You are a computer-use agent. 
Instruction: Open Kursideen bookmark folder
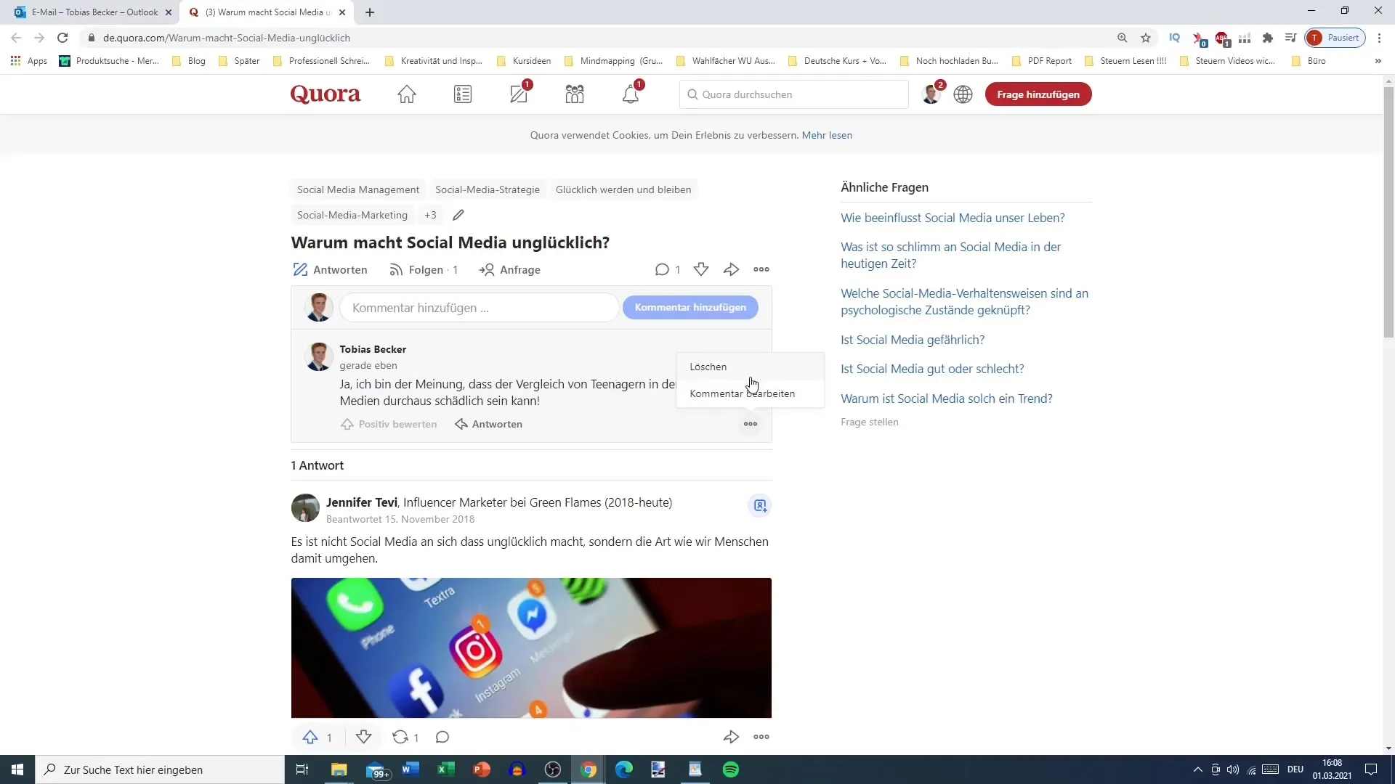pos(524,61)
